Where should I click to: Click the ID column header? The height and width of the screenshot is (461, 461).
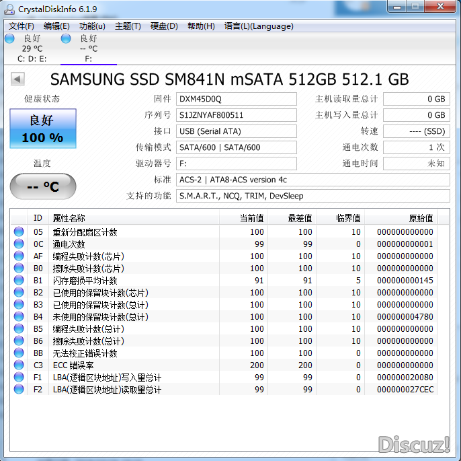(38, 218)
